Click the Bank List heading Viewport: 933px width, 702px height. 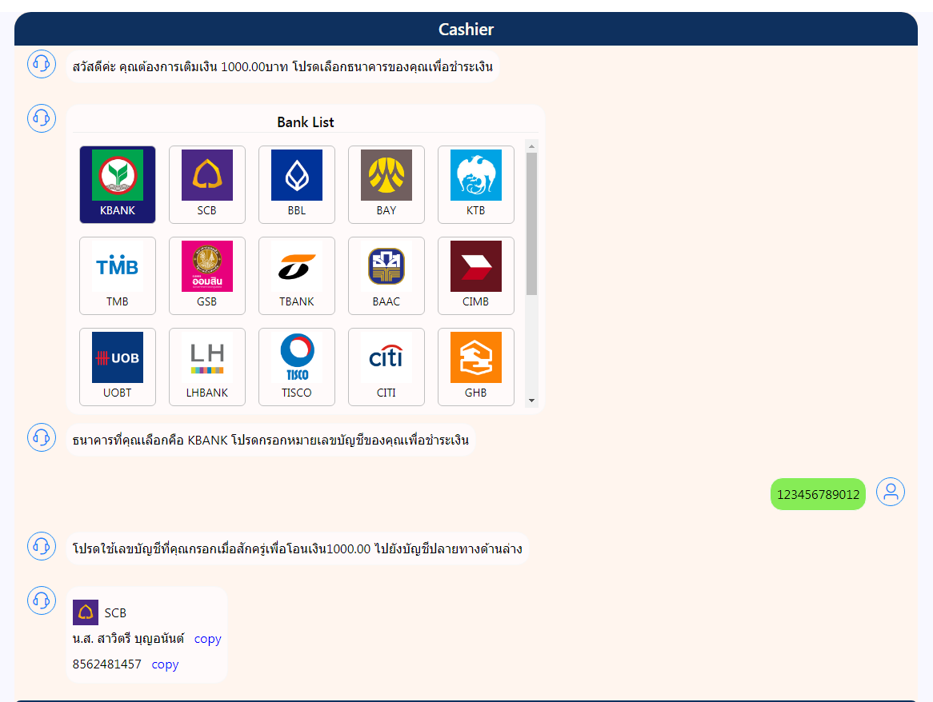[x=305, y=122]
